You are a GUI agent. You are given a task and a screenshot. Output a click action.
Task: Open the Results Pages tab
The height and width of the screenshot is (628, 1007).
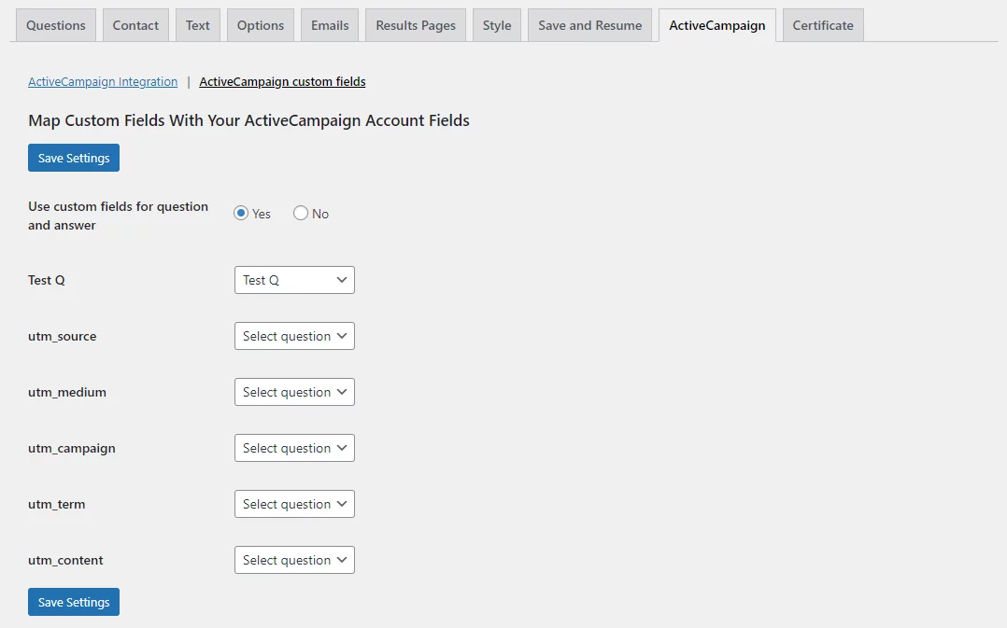[x=416, y=25]
